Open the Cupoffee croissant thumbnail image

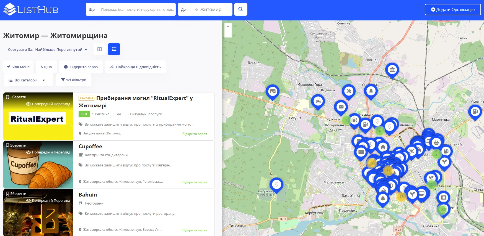point(38,165)
